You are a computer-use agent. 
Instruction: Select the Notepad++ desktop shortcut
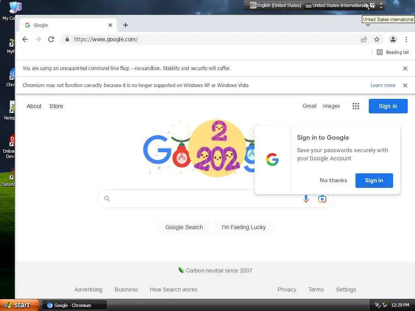[10, 111]
